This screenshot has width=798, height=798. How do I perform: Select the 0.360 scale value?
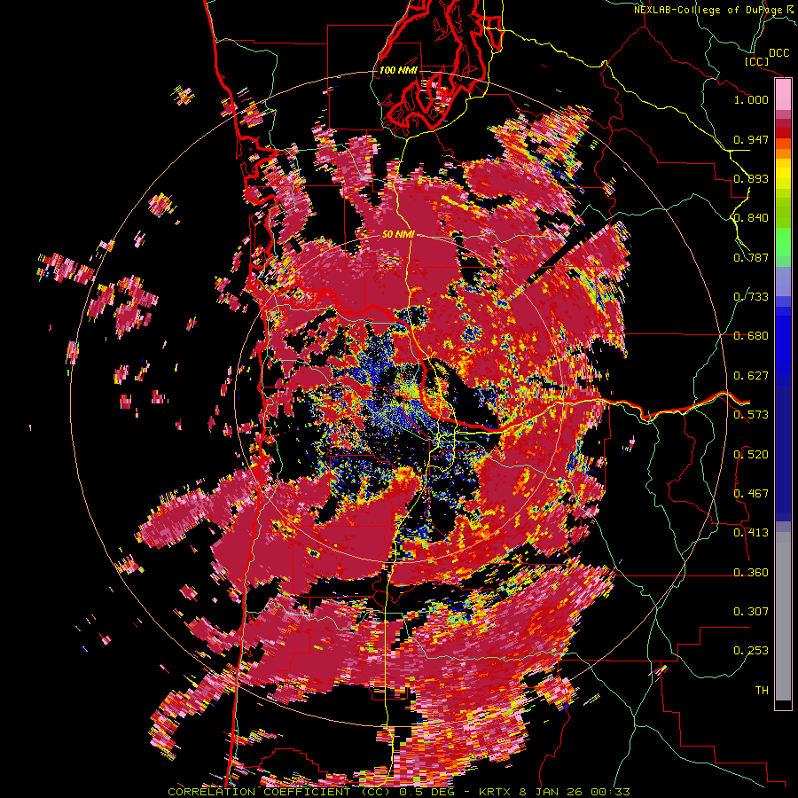[x=751, y=573]
